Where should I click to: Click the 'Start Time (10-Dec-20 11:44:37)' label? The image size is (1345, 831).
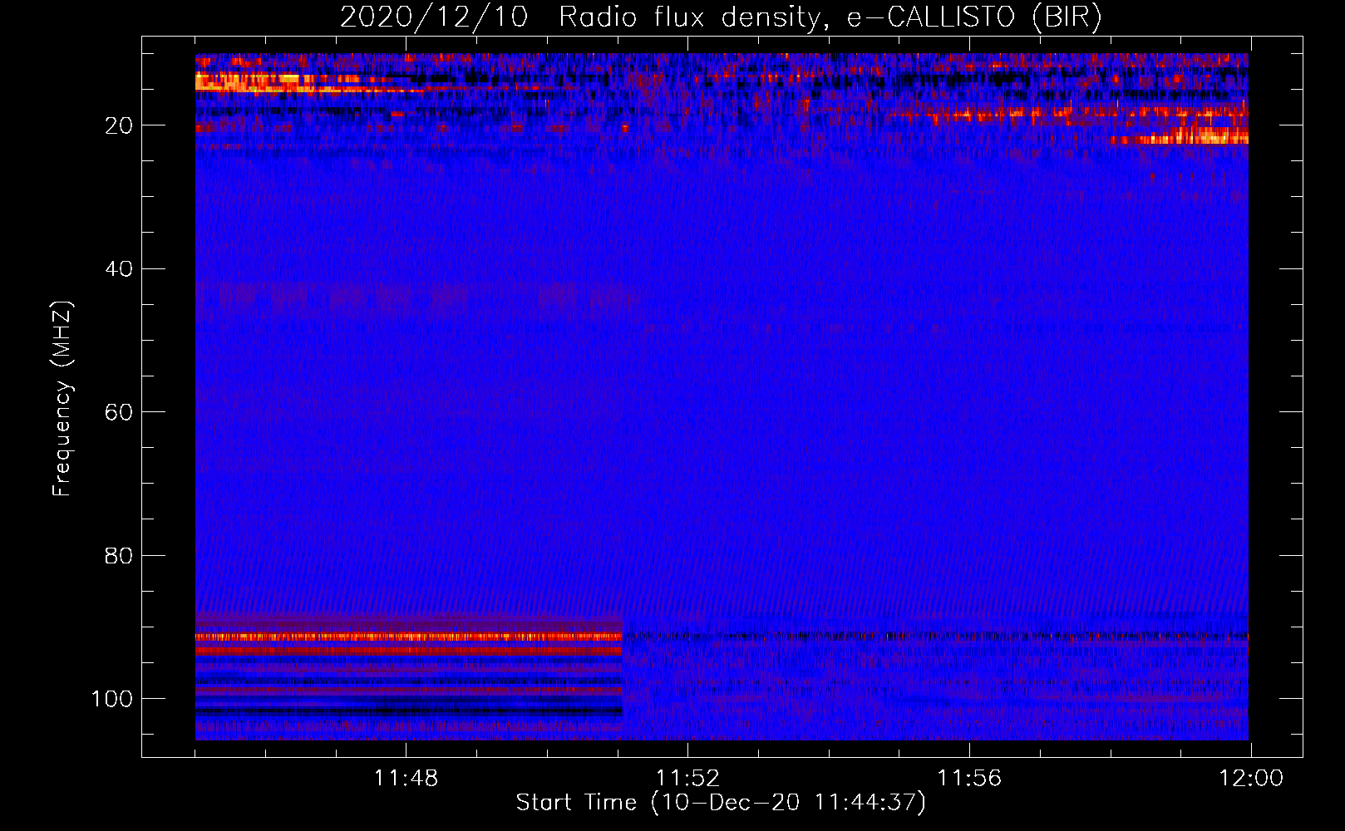click(x=721, y=803)
